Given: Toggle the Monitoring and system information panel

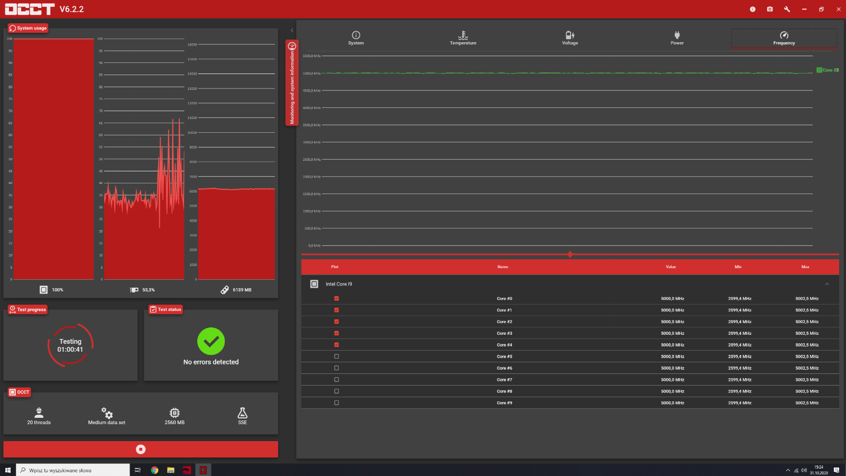Looking at the screenshot, I should [292, 83].
